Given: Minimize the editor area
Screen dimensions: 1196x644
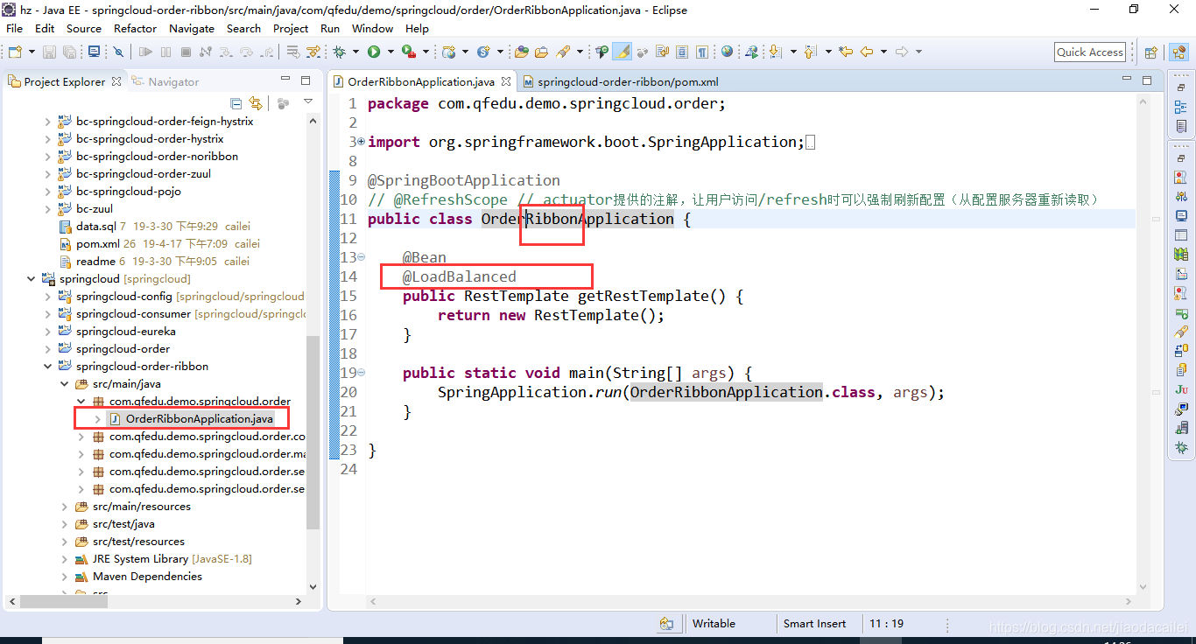Looking at the screenshot, I should pos(1127,80).
